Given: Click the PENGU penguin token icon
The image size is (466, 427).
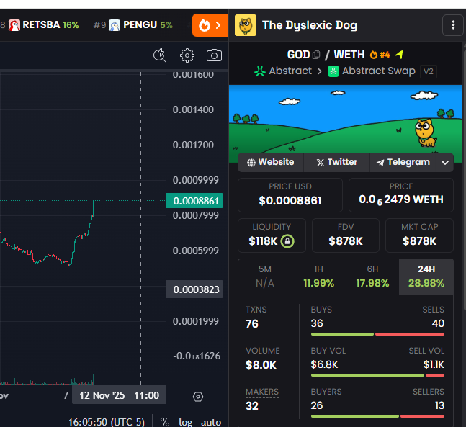Looking at the screenshot, I should [115, 25].
